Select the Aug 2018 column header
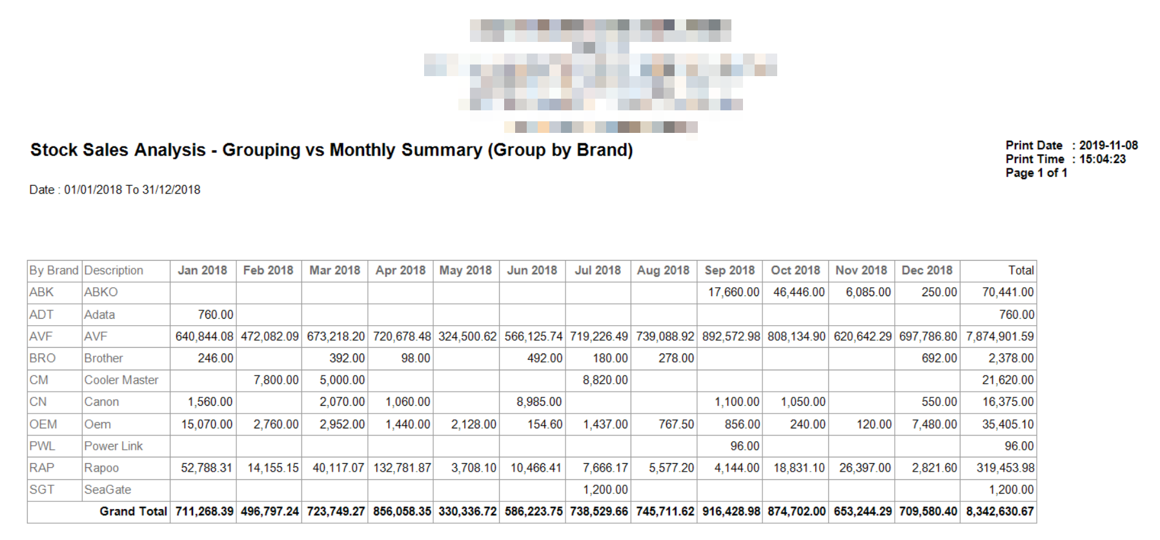 point(664,270)
